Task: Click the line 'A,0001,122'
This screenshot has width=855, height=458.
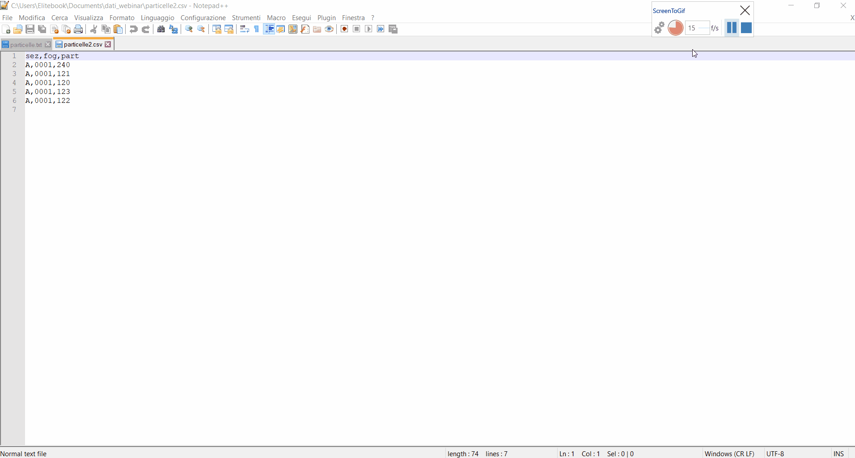Action: click(48, 101)
